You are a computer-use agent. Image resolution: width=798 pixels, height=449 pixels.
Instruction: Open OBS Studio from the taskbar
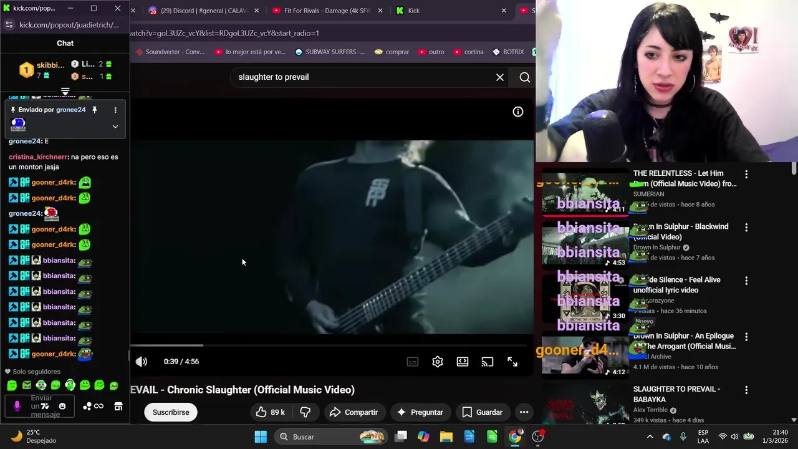tap(538, 437)
